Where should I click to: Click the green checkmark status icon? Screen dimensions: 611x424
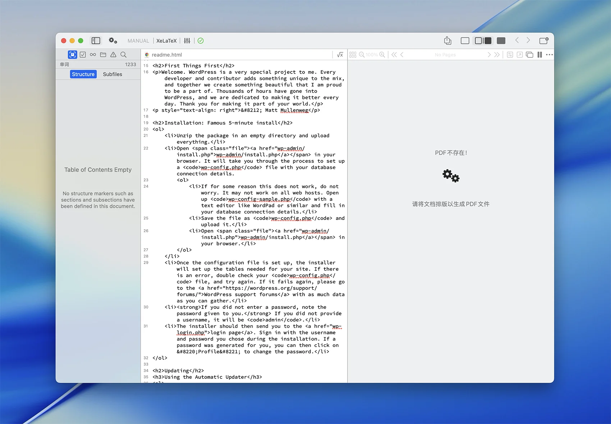(x=201, y=41)
